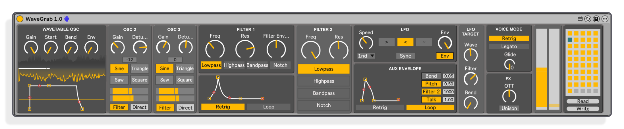Open the Max editor via title bar icon
The height and width of the screenshot is (129, 624).
click(580, 19)
